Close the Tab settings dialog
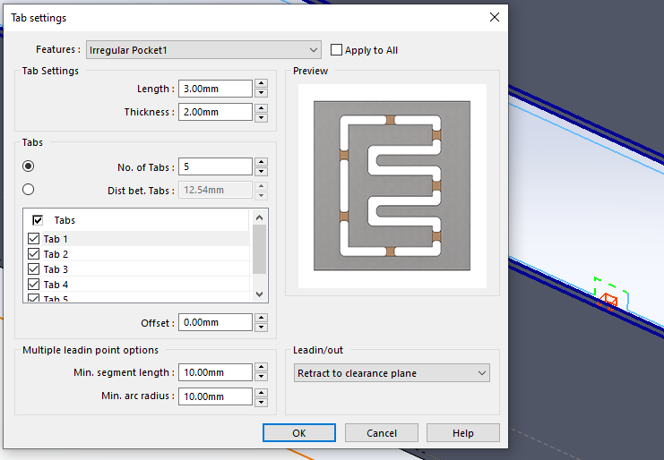This screenshot has width=664, height=460. (494, 17)
